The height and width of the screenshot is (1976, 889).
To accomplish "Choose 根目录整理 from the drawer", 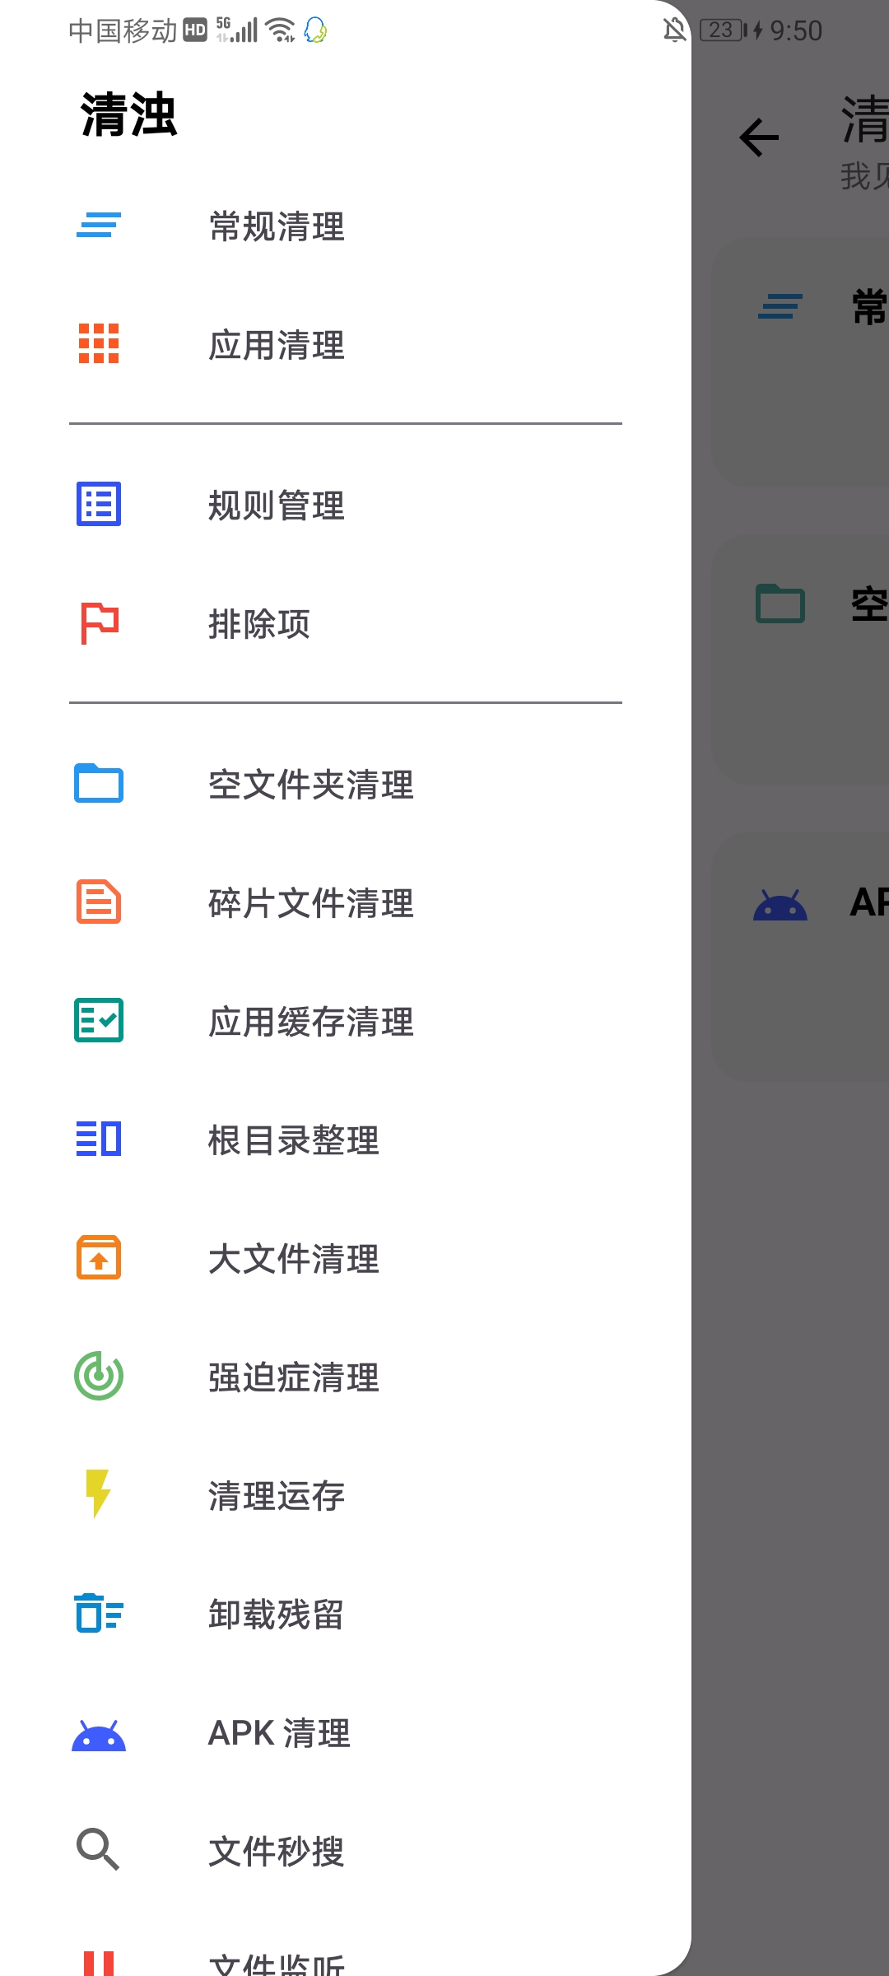I will 346,1139.
